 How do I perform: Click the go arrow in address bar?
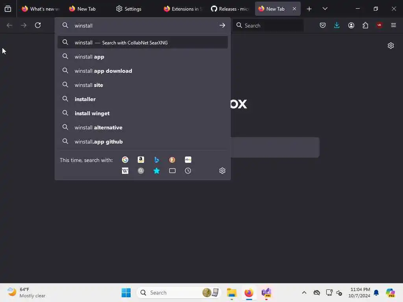222,26
